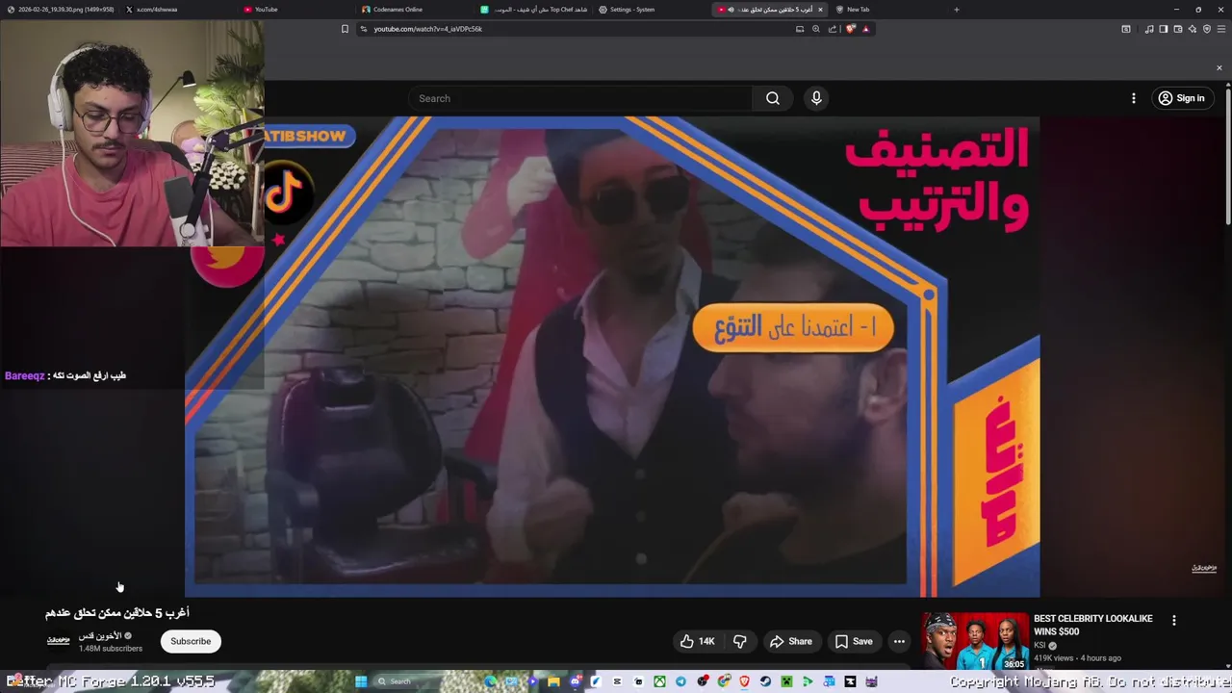Open more actions ellipsis below the video
Image resolution: width=1232 pixels, height=693 pixels.
pyautogui.click(x=899, y=641)
